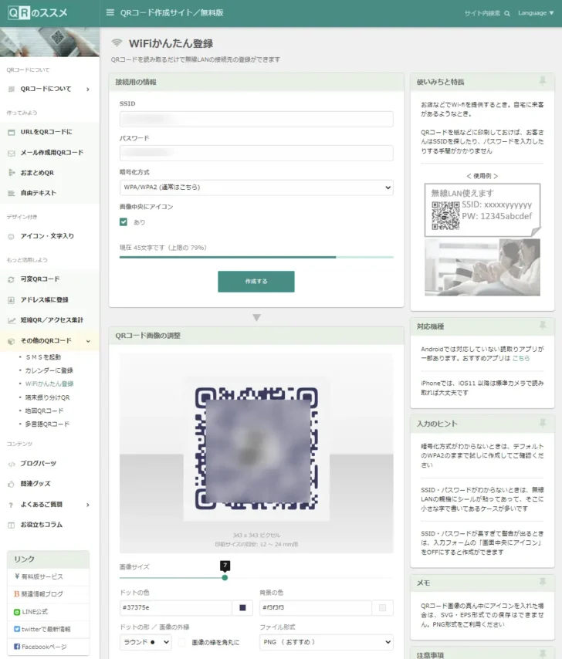
Task: Select WiFiかんたん登録 submenu entry
Action: tap(49, 384)
